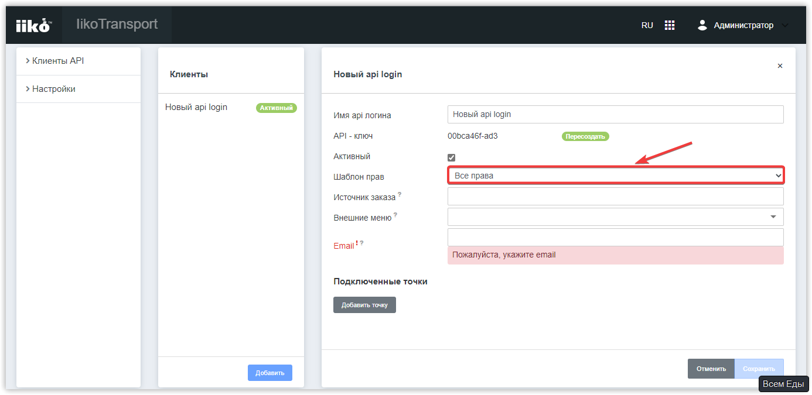This screenshot has width=812, height=395.
Task: Select Новый api login in clients list
Action: (196, 107)
